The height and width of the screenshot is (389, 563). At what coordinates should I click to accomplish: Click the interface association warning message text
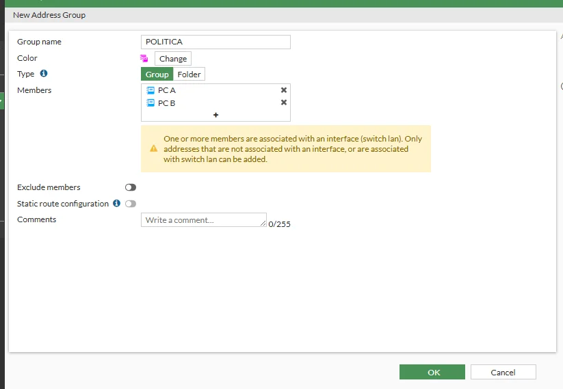[293, 149]
